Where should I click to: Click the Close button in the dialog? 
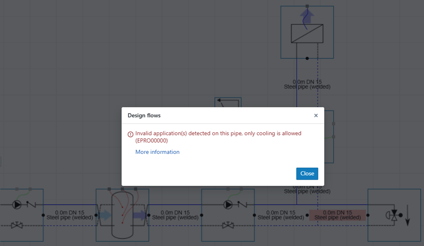pos(307,174)
